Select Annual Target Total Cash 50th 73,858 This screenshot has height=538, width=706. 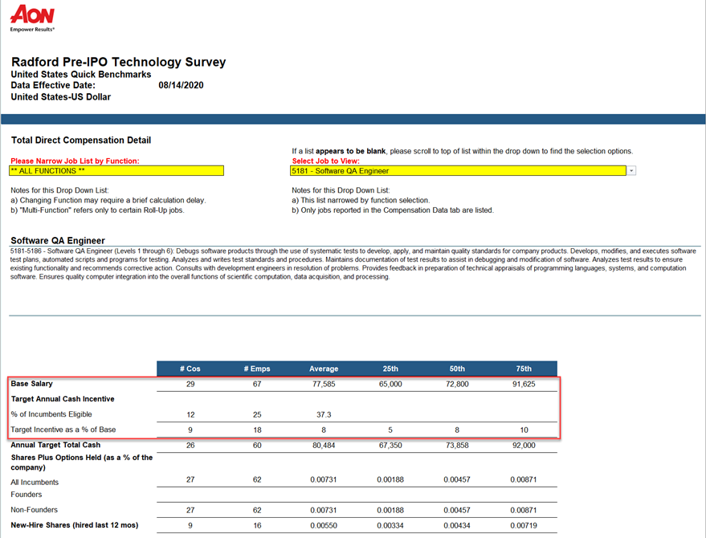click(457, 446)
